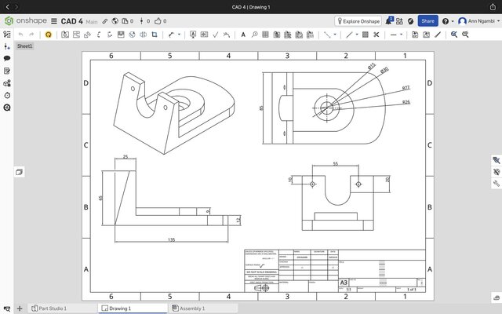Select the Format painter brush tool
The width and height of the screenshot is (502, 314).
pyautogui.click(x=438, y=35)
